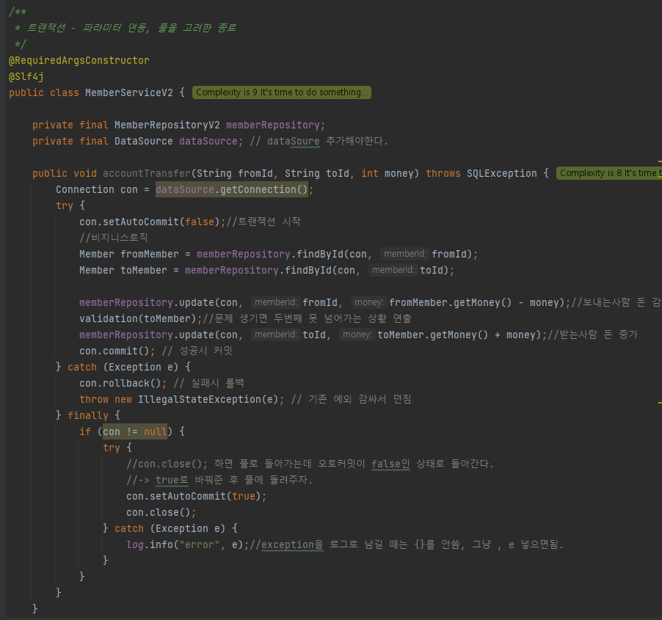Click the Javadoc text '트랜잭션 - 파라미터 연동'
The width and height of the screenshot is (662, 620).
[x=88, y=28]
